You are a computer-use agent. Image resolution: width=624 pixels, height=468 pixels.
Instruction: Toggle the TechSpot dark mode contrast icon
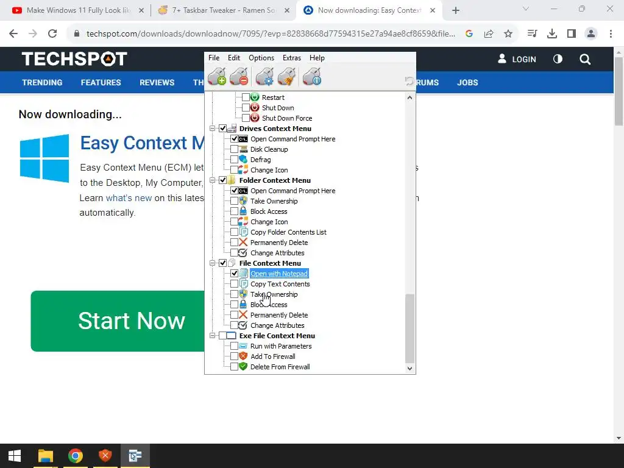tap(558, 59)
